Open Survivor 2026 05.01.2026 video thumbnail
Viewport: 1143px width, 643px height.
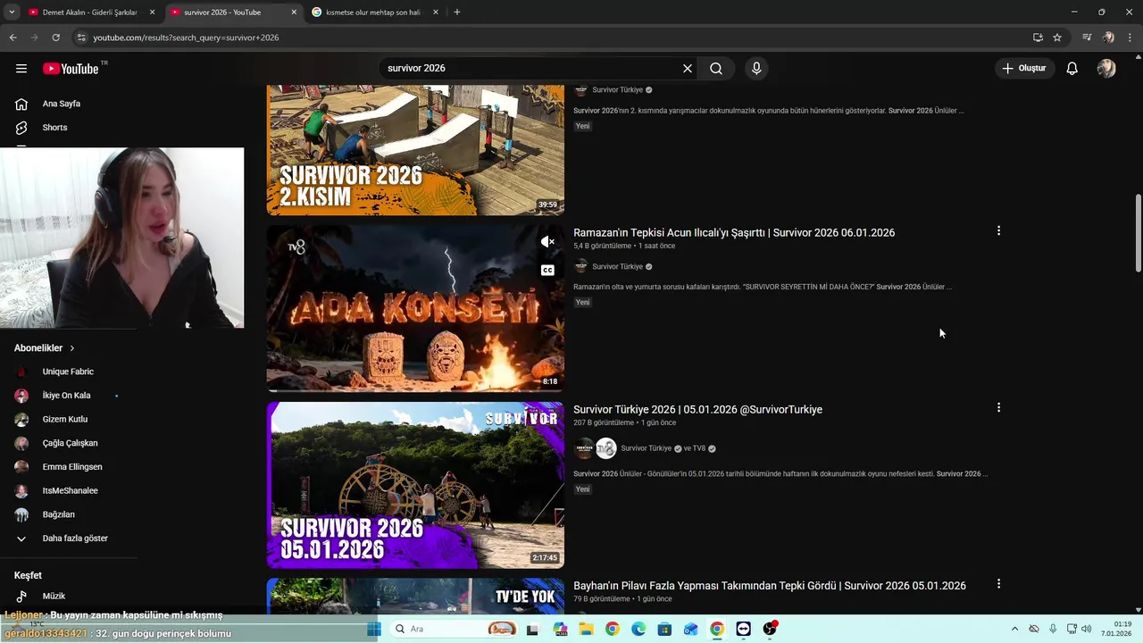[x=415, y=485]
